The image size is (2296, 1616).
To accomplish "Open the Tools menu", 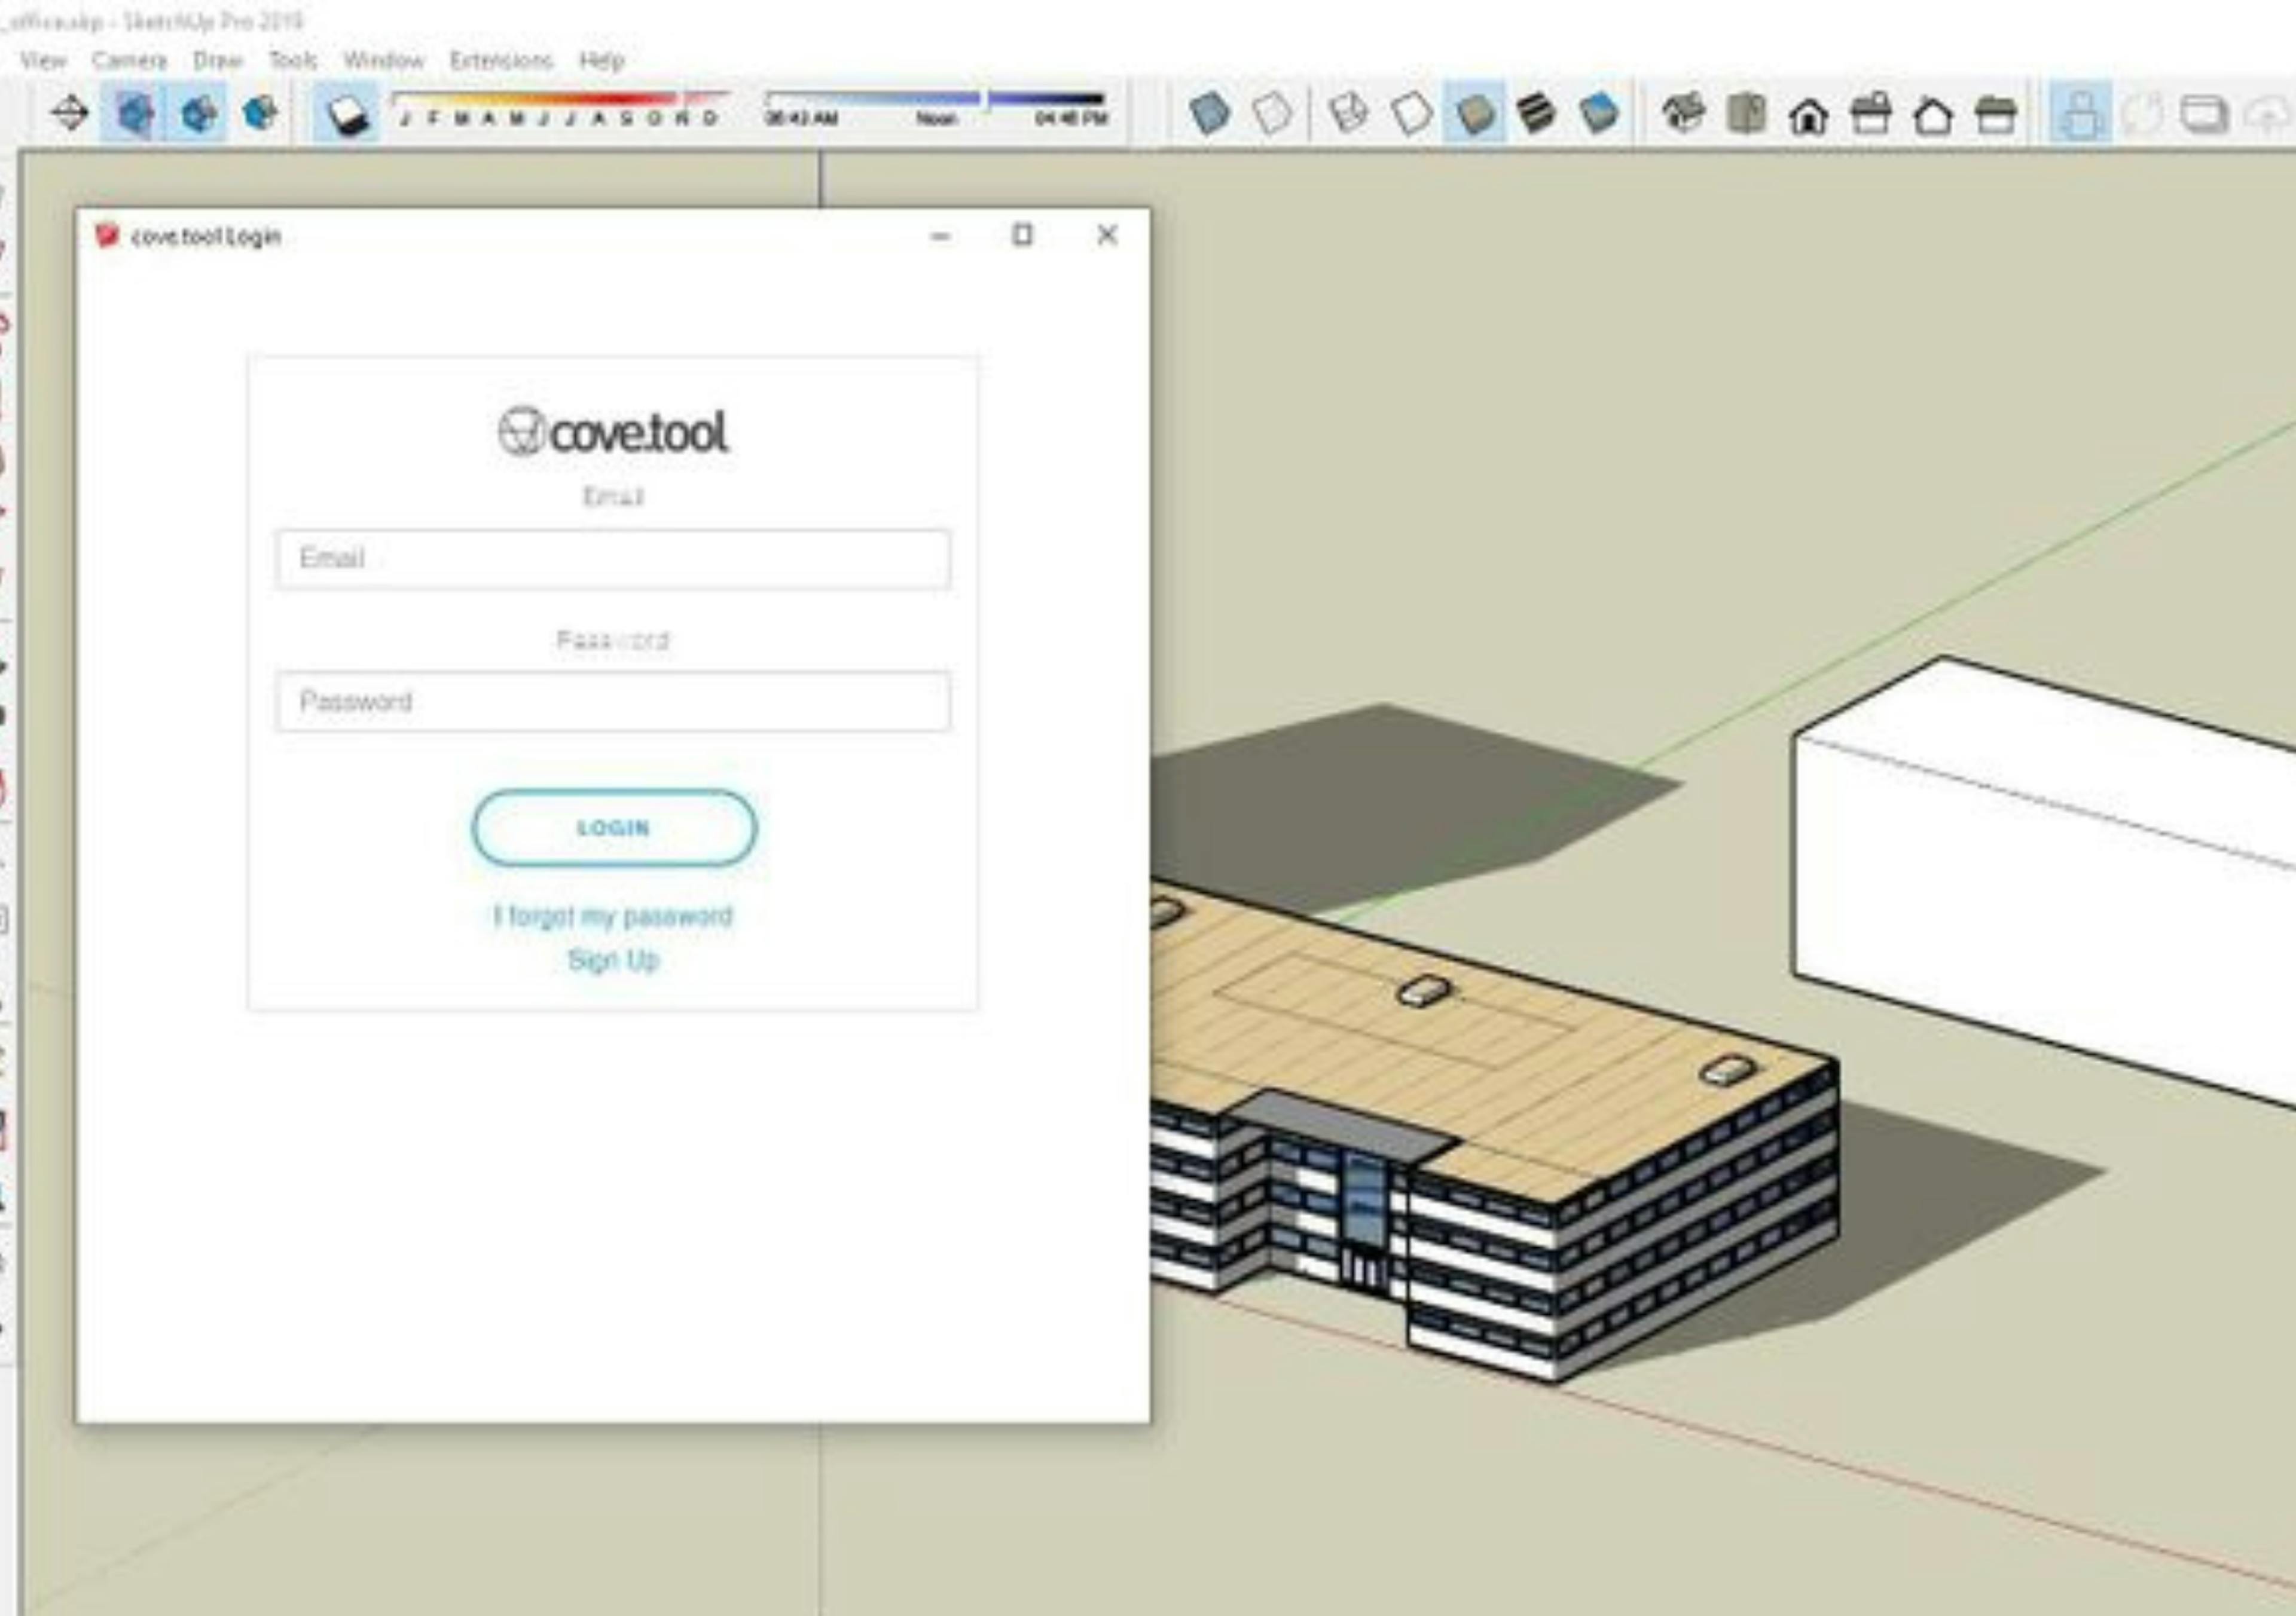I will point(293,60).
